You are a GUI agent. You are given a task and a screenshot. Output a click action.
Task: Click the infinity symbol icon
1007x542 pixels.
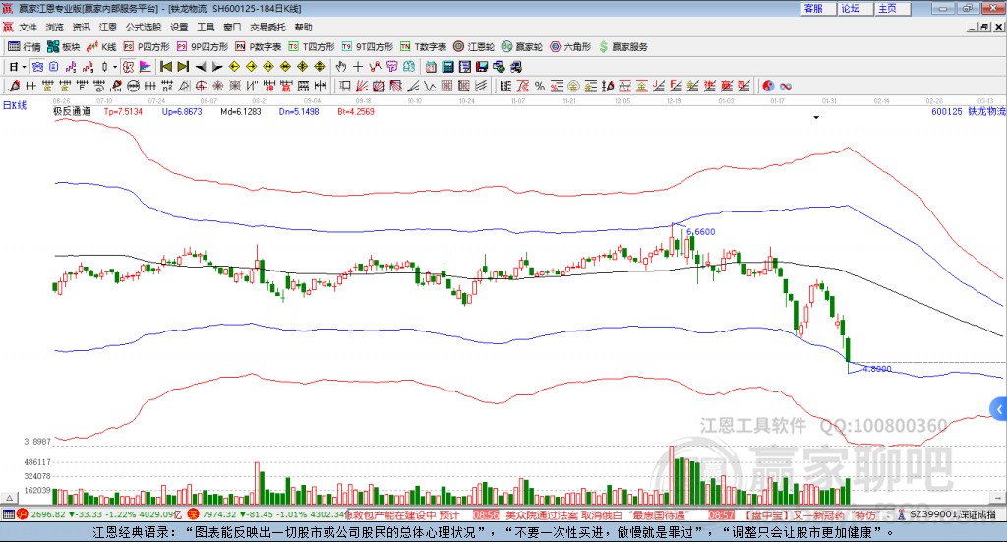[x=786, y=86]
